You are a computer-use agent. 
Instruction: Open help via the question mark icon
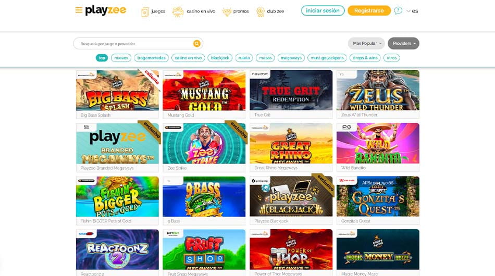[398, 11]
